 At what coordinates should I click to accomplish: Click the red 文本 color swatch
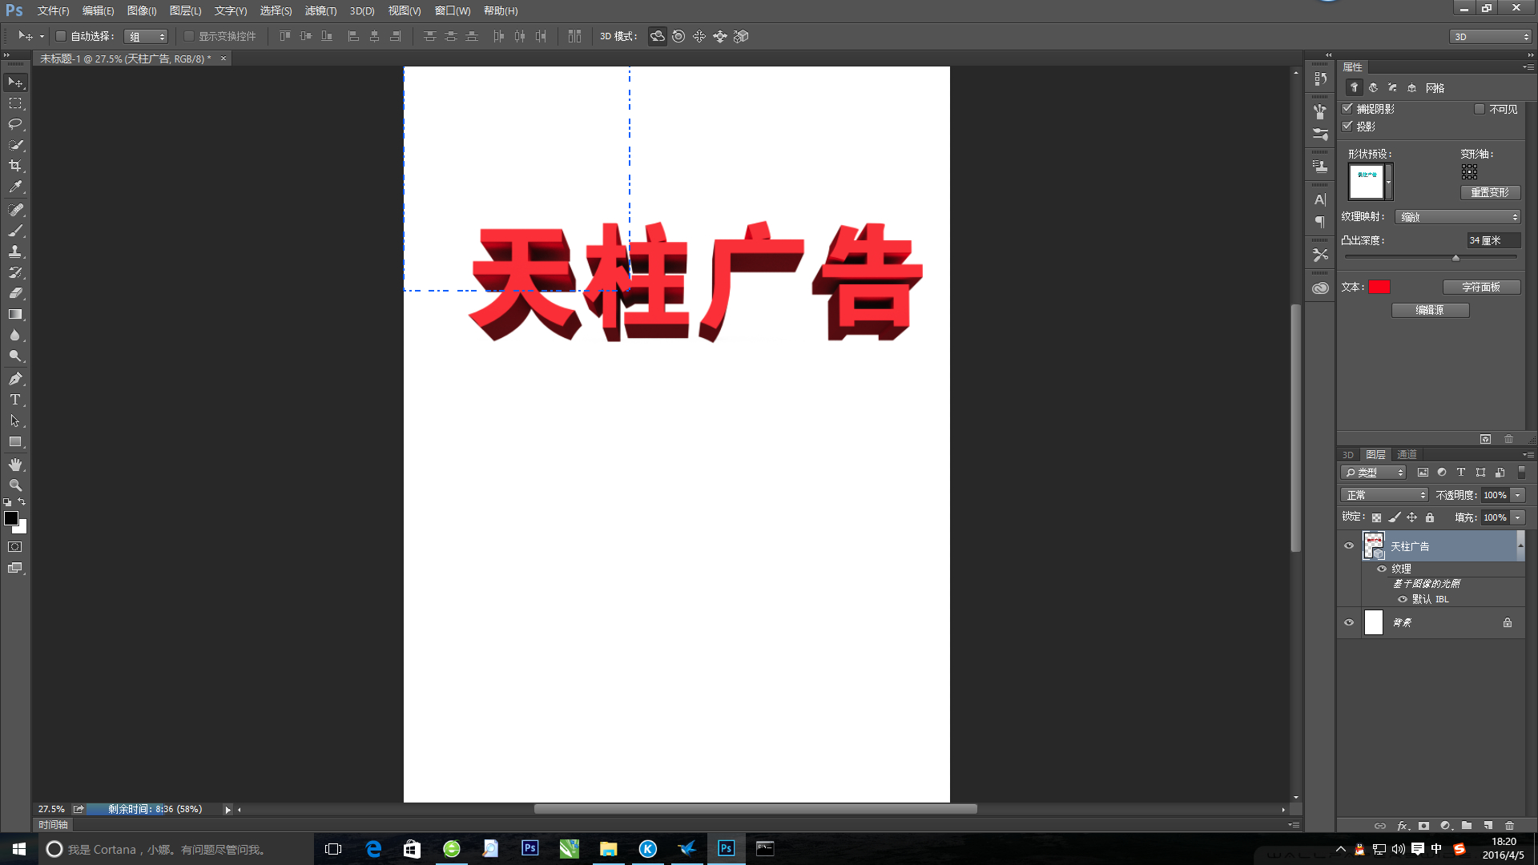coord(1379,287)
